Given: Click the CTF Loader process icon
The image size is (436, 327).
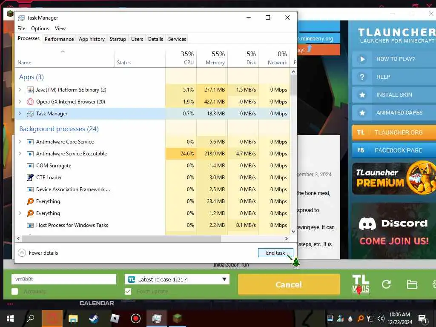Looking at the screenshot, I should pyautogui.click(x=30, y=178).
